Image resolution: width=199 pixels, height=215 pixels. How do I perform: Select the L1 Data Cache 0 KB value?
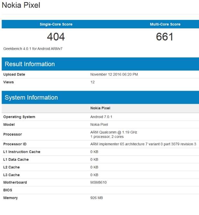94,159
